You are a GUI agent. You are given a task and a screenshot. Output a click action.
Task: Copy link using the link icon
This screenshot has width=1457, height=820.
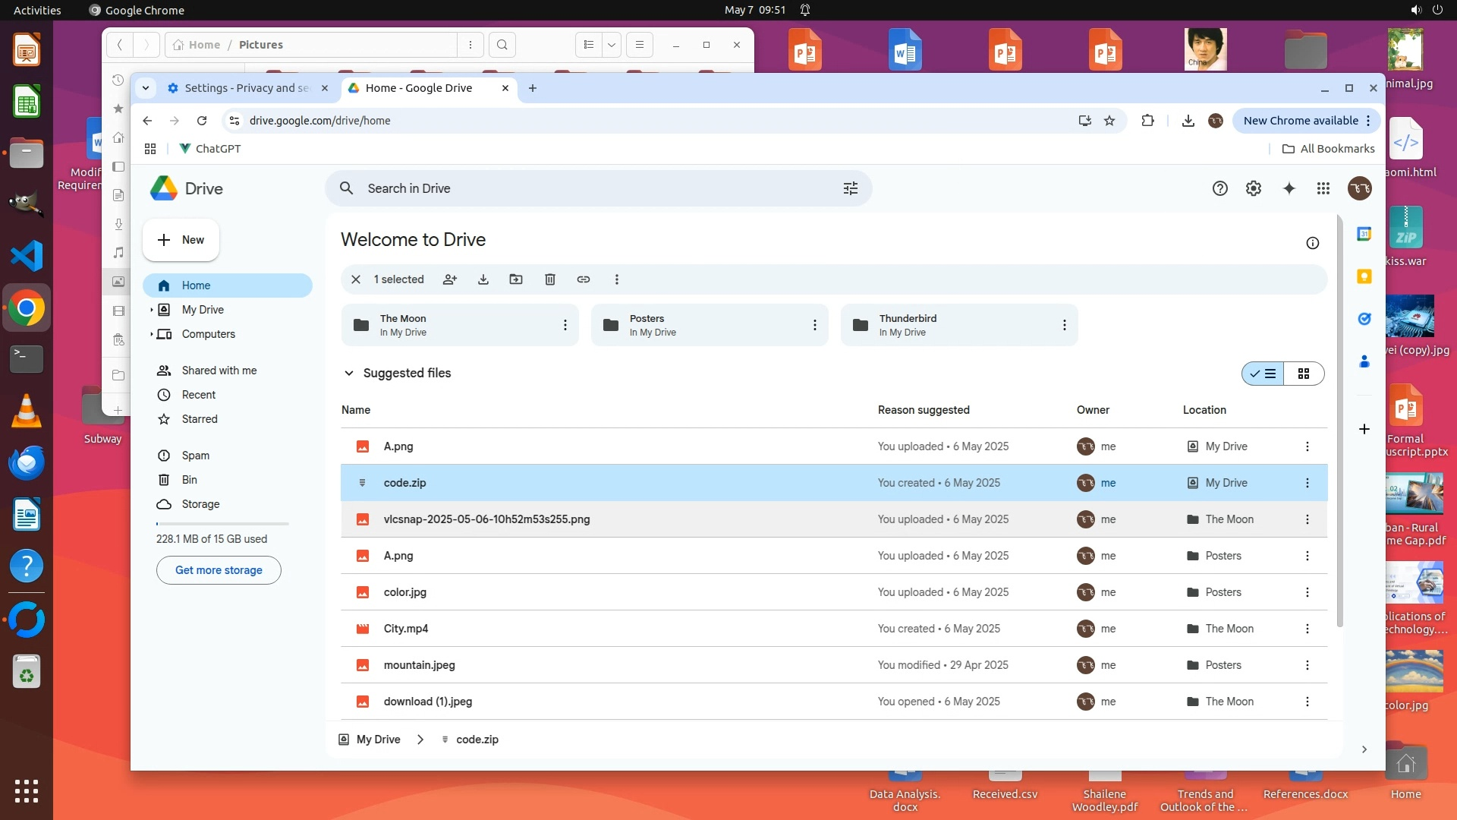click(x=584, y=279)
